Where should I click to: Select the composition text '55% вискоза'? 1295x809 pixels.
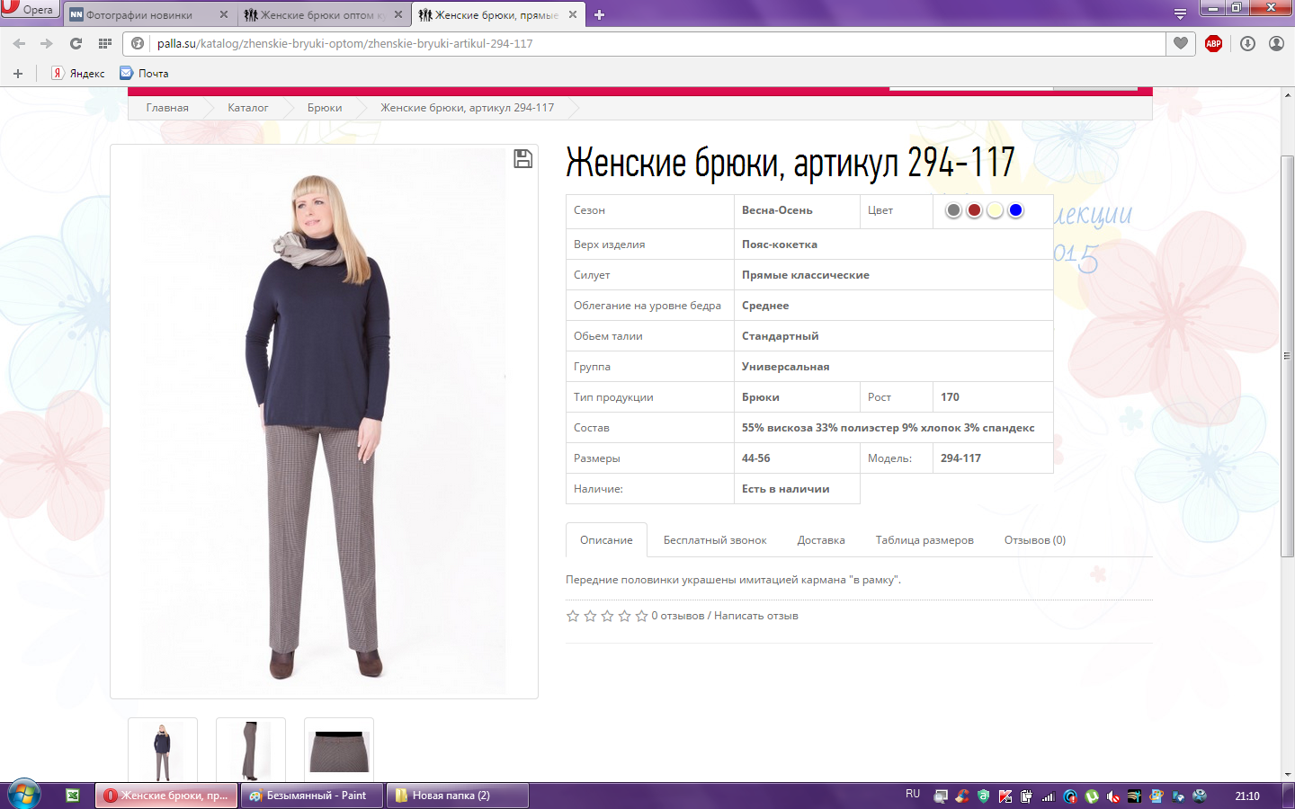[777, 428]
